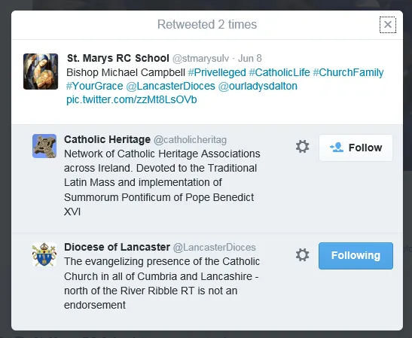Open #ChurchFamily hashtag
412x338 pixels.
[348, 72]
